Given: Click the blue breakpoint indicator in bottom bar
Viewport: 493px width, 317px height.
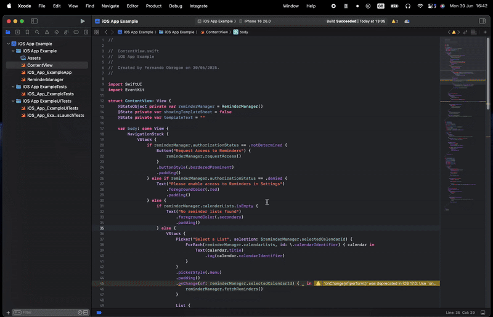Looking at the screenshot, I should click(99, 312).
